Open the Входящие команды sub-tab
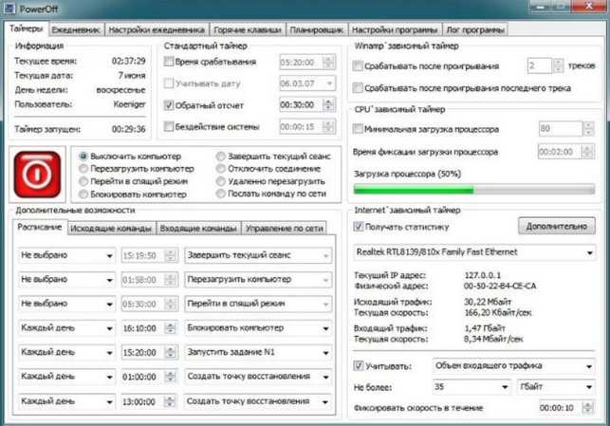The image size is (610, 426). pos(198,229)
